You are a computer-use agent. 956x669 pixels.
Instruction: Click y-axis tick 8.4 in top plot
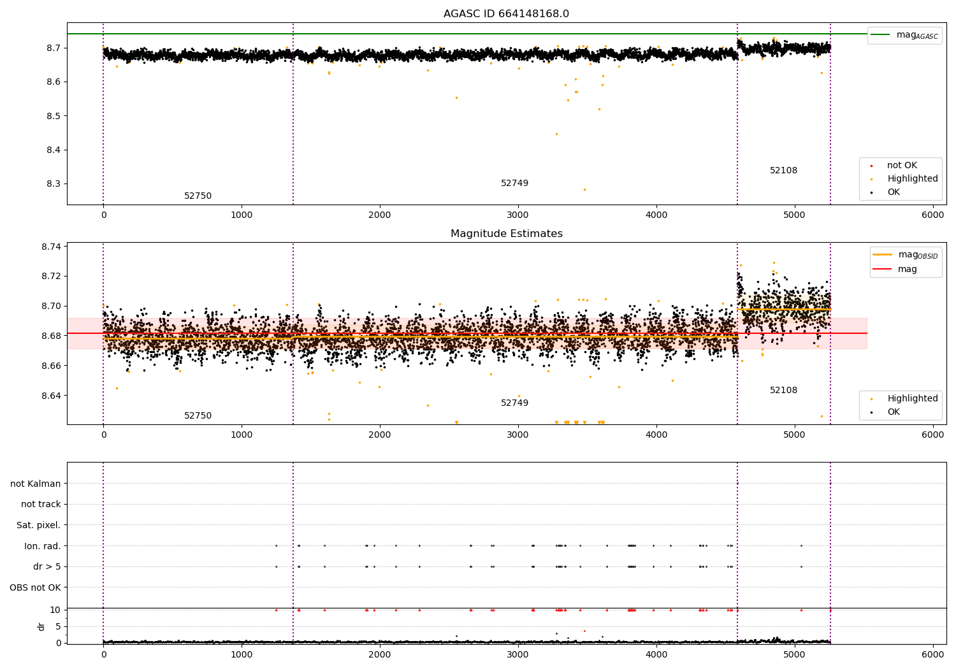click(x=54, y=150)
